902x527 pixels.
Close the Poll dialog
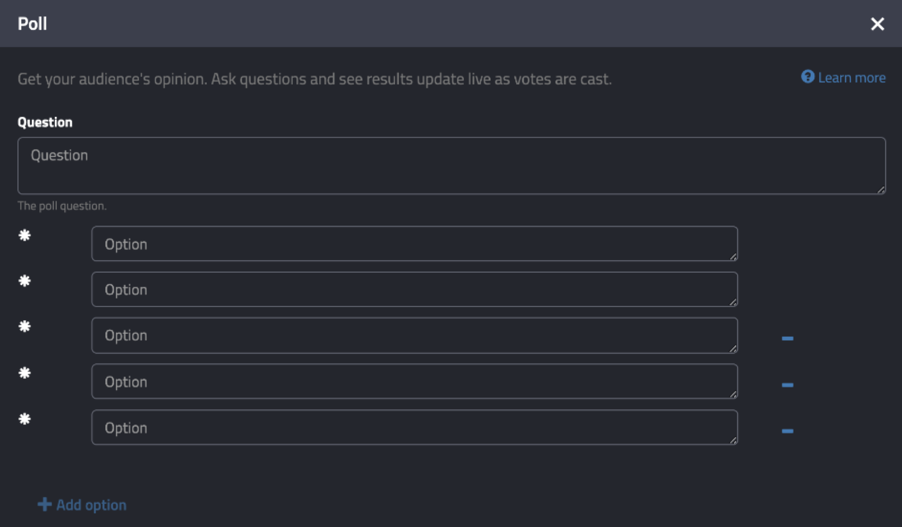877,24
